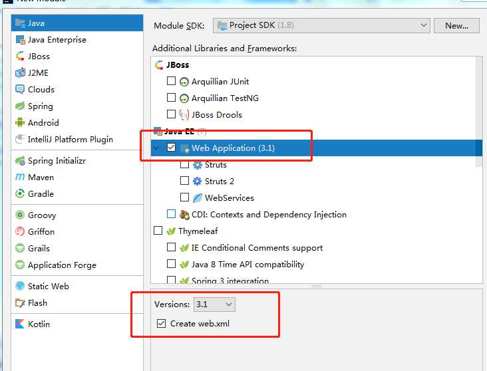Uncheck Web Application (3.1) checkbox
The width and height of the screenshot is (487, 371).
tap(171, 147)
